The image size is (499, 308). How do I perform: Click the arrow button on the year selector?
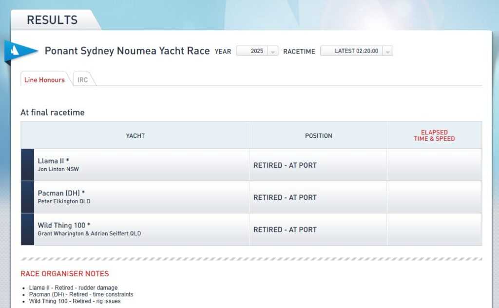pyautogui.click(x=273, y=51)
